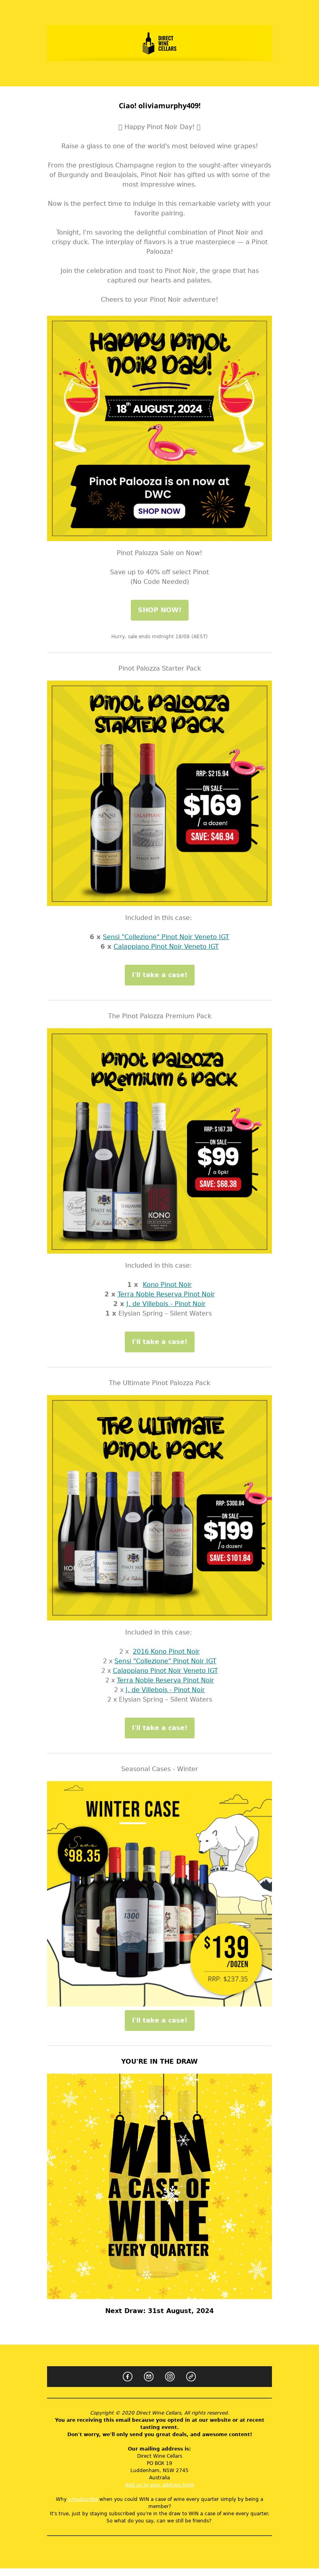319x2576 pixels.
Task: Click I'll take a case under Premium Pack
Action: click(x=159, y=1341)
